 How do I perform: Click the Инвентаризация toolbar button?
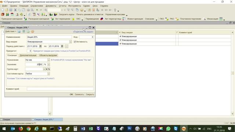pyautogui.click(x=135, y=19)
